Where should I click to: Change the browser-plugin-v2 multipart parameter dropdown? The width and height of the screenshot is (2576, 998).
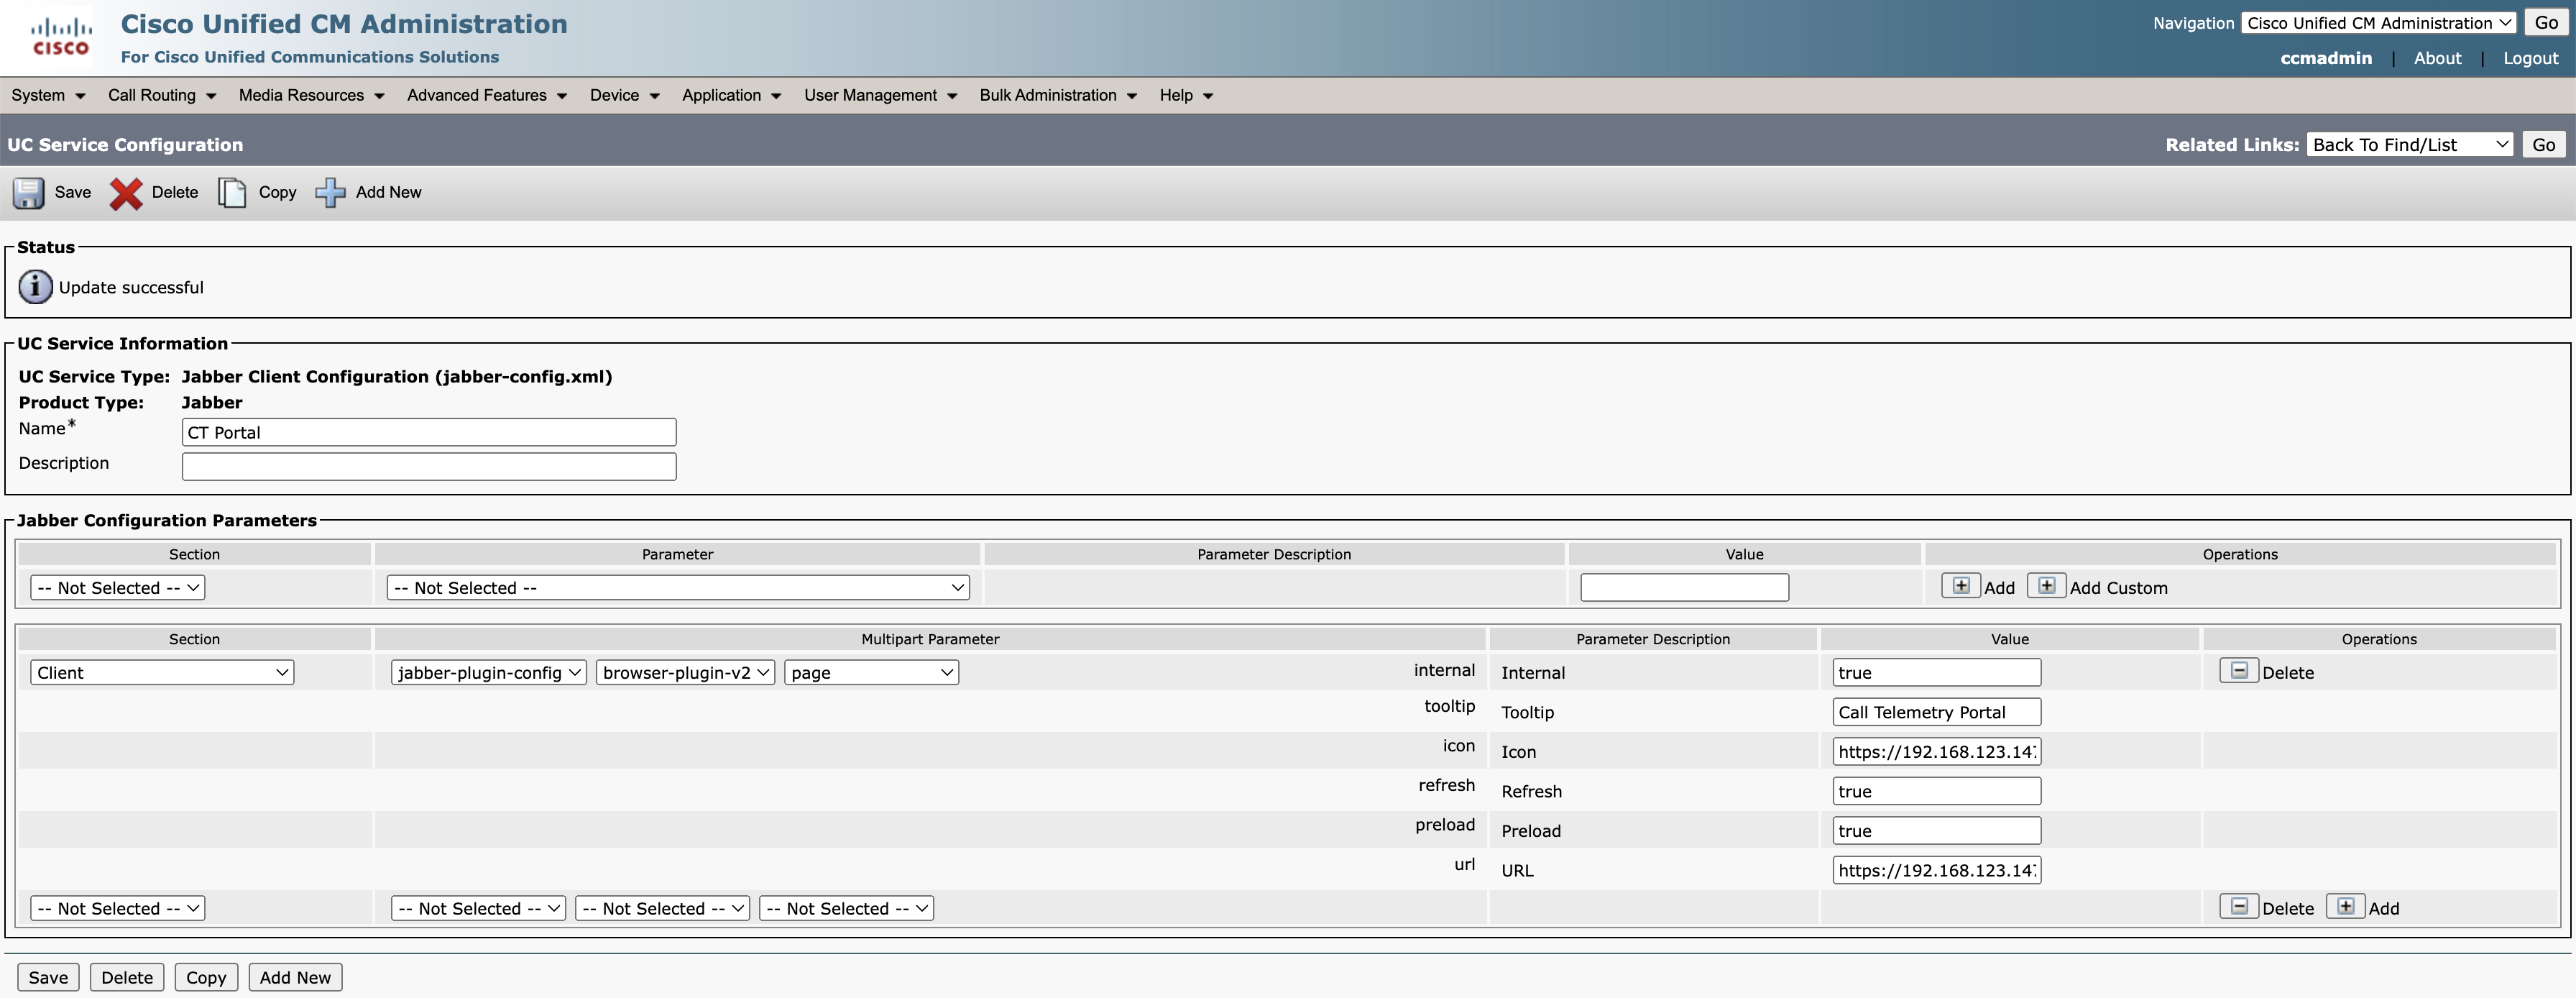coord(684,672)
